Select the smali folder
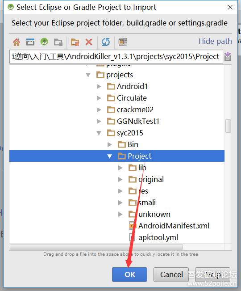 tap(142, 202)
